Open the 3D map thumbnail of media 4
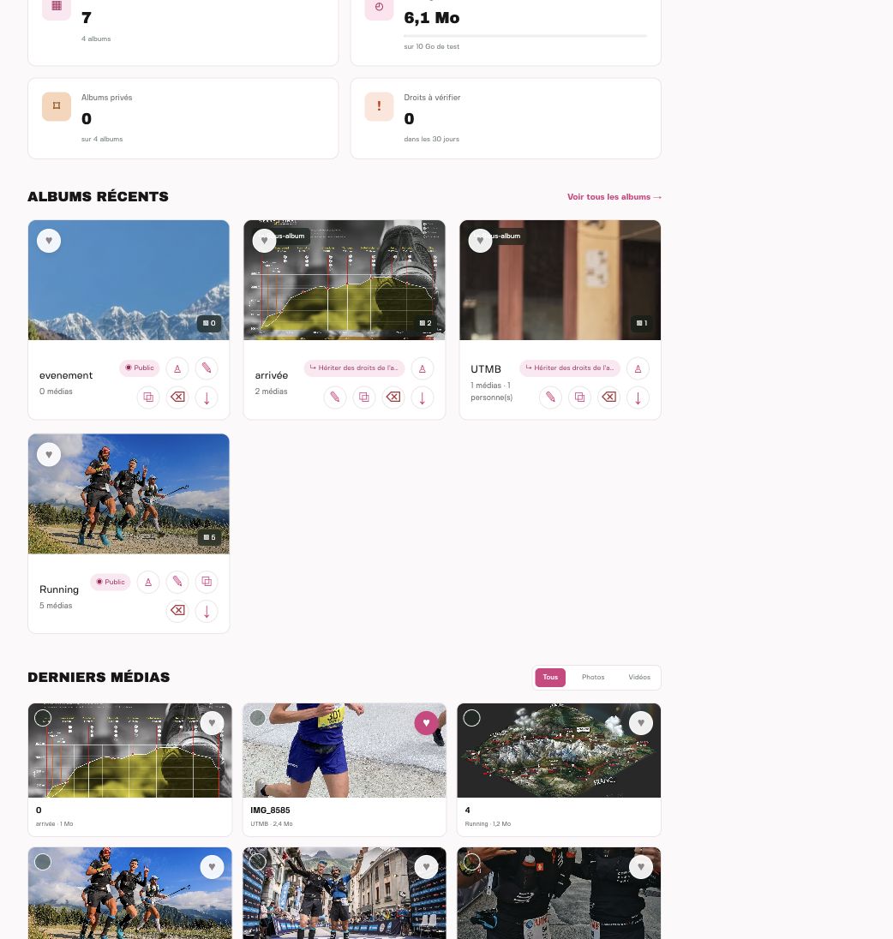Screen dimensions: 893x939 point(559,751)
